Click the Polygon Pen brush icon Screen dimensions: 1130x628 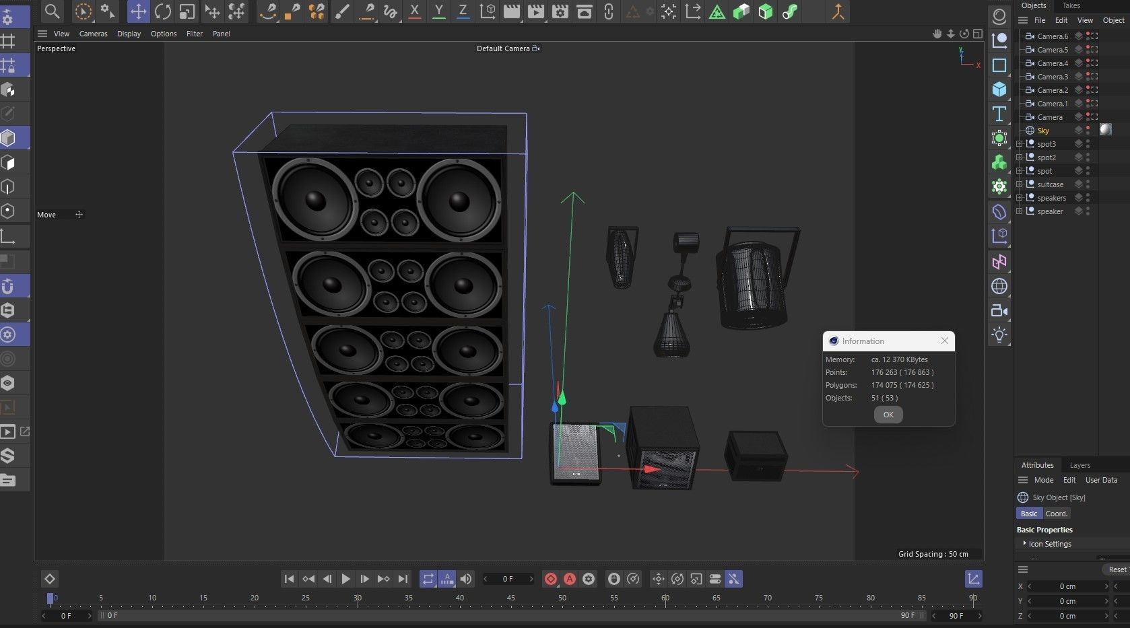[x=342, y=11]
